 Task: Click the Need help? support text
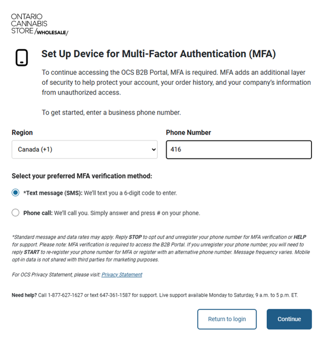click(x=24, y=295)
